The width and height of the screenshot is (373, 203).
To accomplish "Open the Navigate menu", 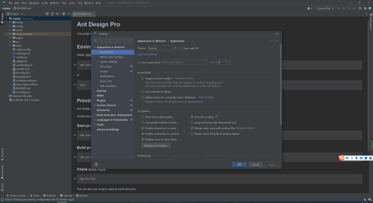I will tap(34, 3).
